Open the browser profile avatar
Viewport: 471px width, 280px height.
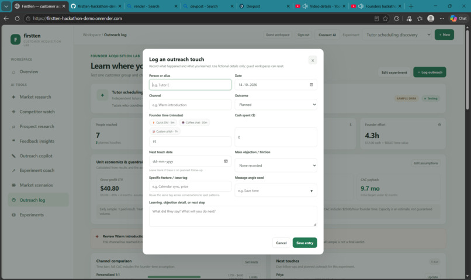[x=431, y=18]
